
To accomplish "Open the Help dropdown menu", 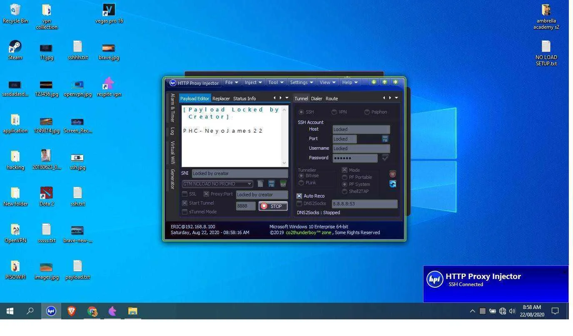I will [x=350, y=82].
